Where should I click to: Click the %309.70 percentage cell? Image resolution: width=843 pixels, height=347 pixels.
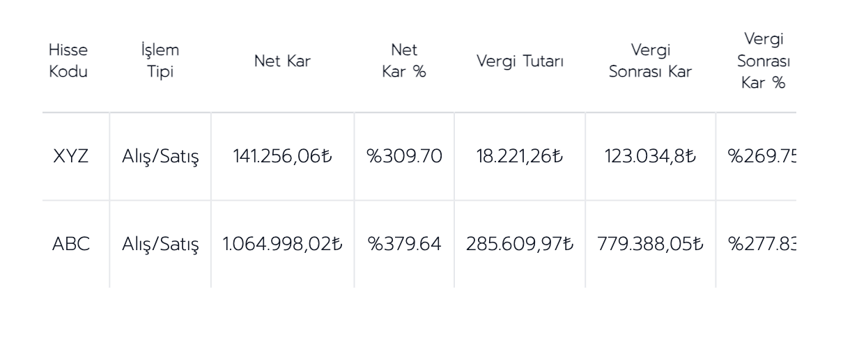pos(404,156)
